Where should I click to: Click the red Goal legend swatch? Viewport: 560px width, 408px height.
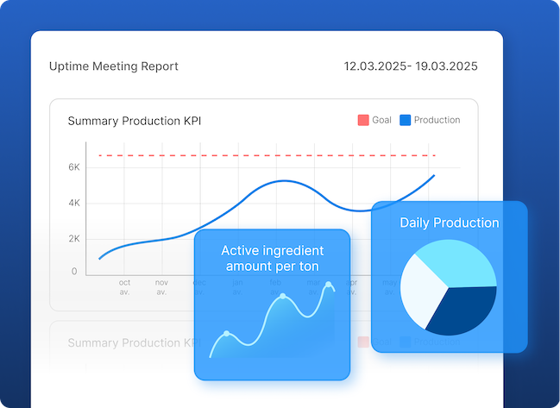362,121
